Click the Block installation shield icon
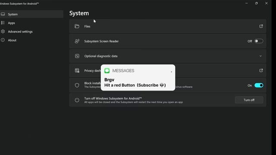The width and height of the screenshot is (276, 155). [77, 85]
